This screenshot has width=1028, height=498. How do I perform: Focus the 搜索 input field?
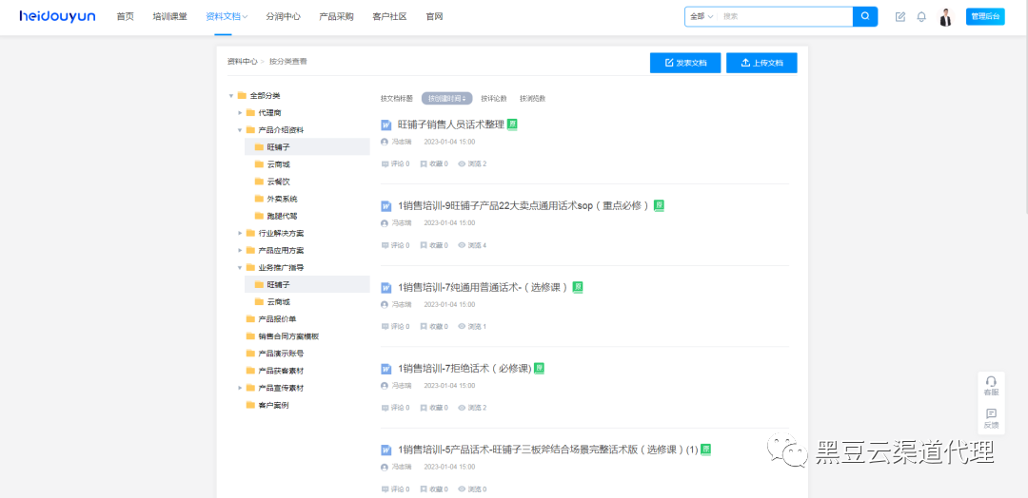tap(785, 16)
